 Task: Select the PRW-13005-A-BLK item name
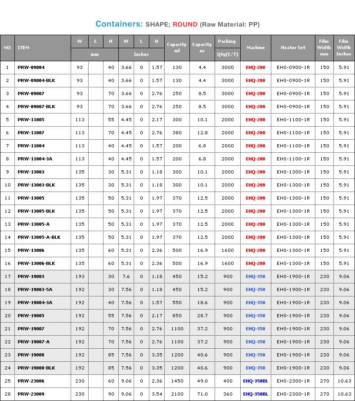click(x=39, y=237)
